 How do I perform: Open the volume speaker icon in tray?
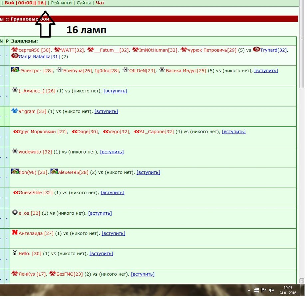coord(271,290)
